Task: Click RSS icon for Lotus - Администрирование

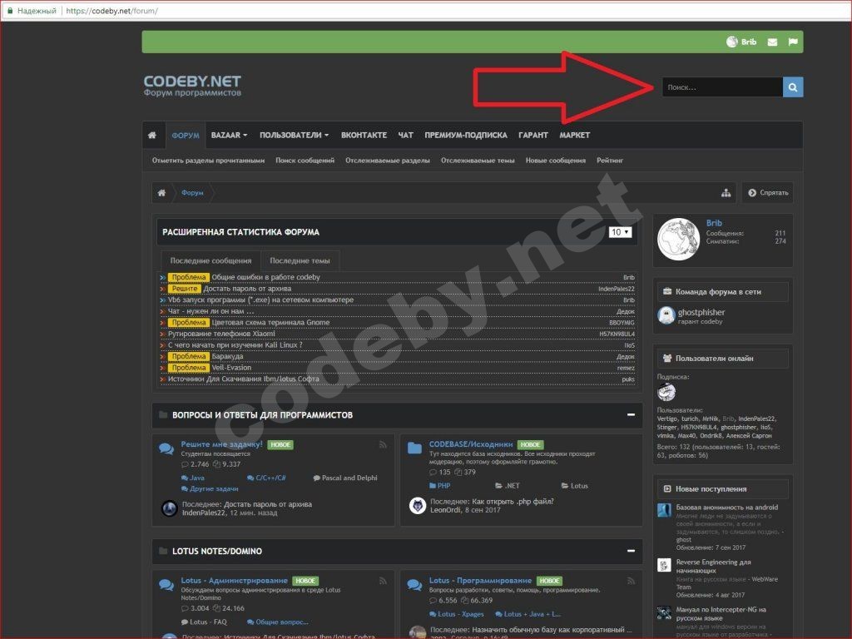Action: coord(383,581)
